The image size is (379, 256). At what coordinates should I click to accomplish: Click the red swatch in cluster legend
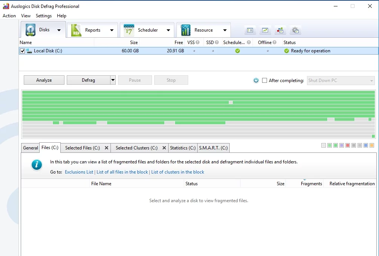[348, 145]
